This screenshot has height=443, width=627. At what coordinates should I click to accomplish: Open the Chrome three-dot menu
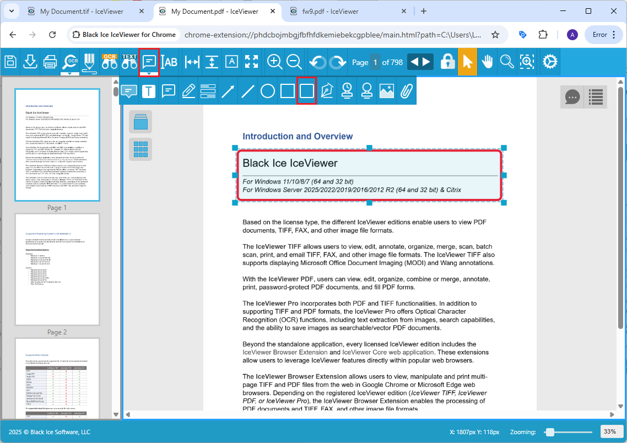614,35
